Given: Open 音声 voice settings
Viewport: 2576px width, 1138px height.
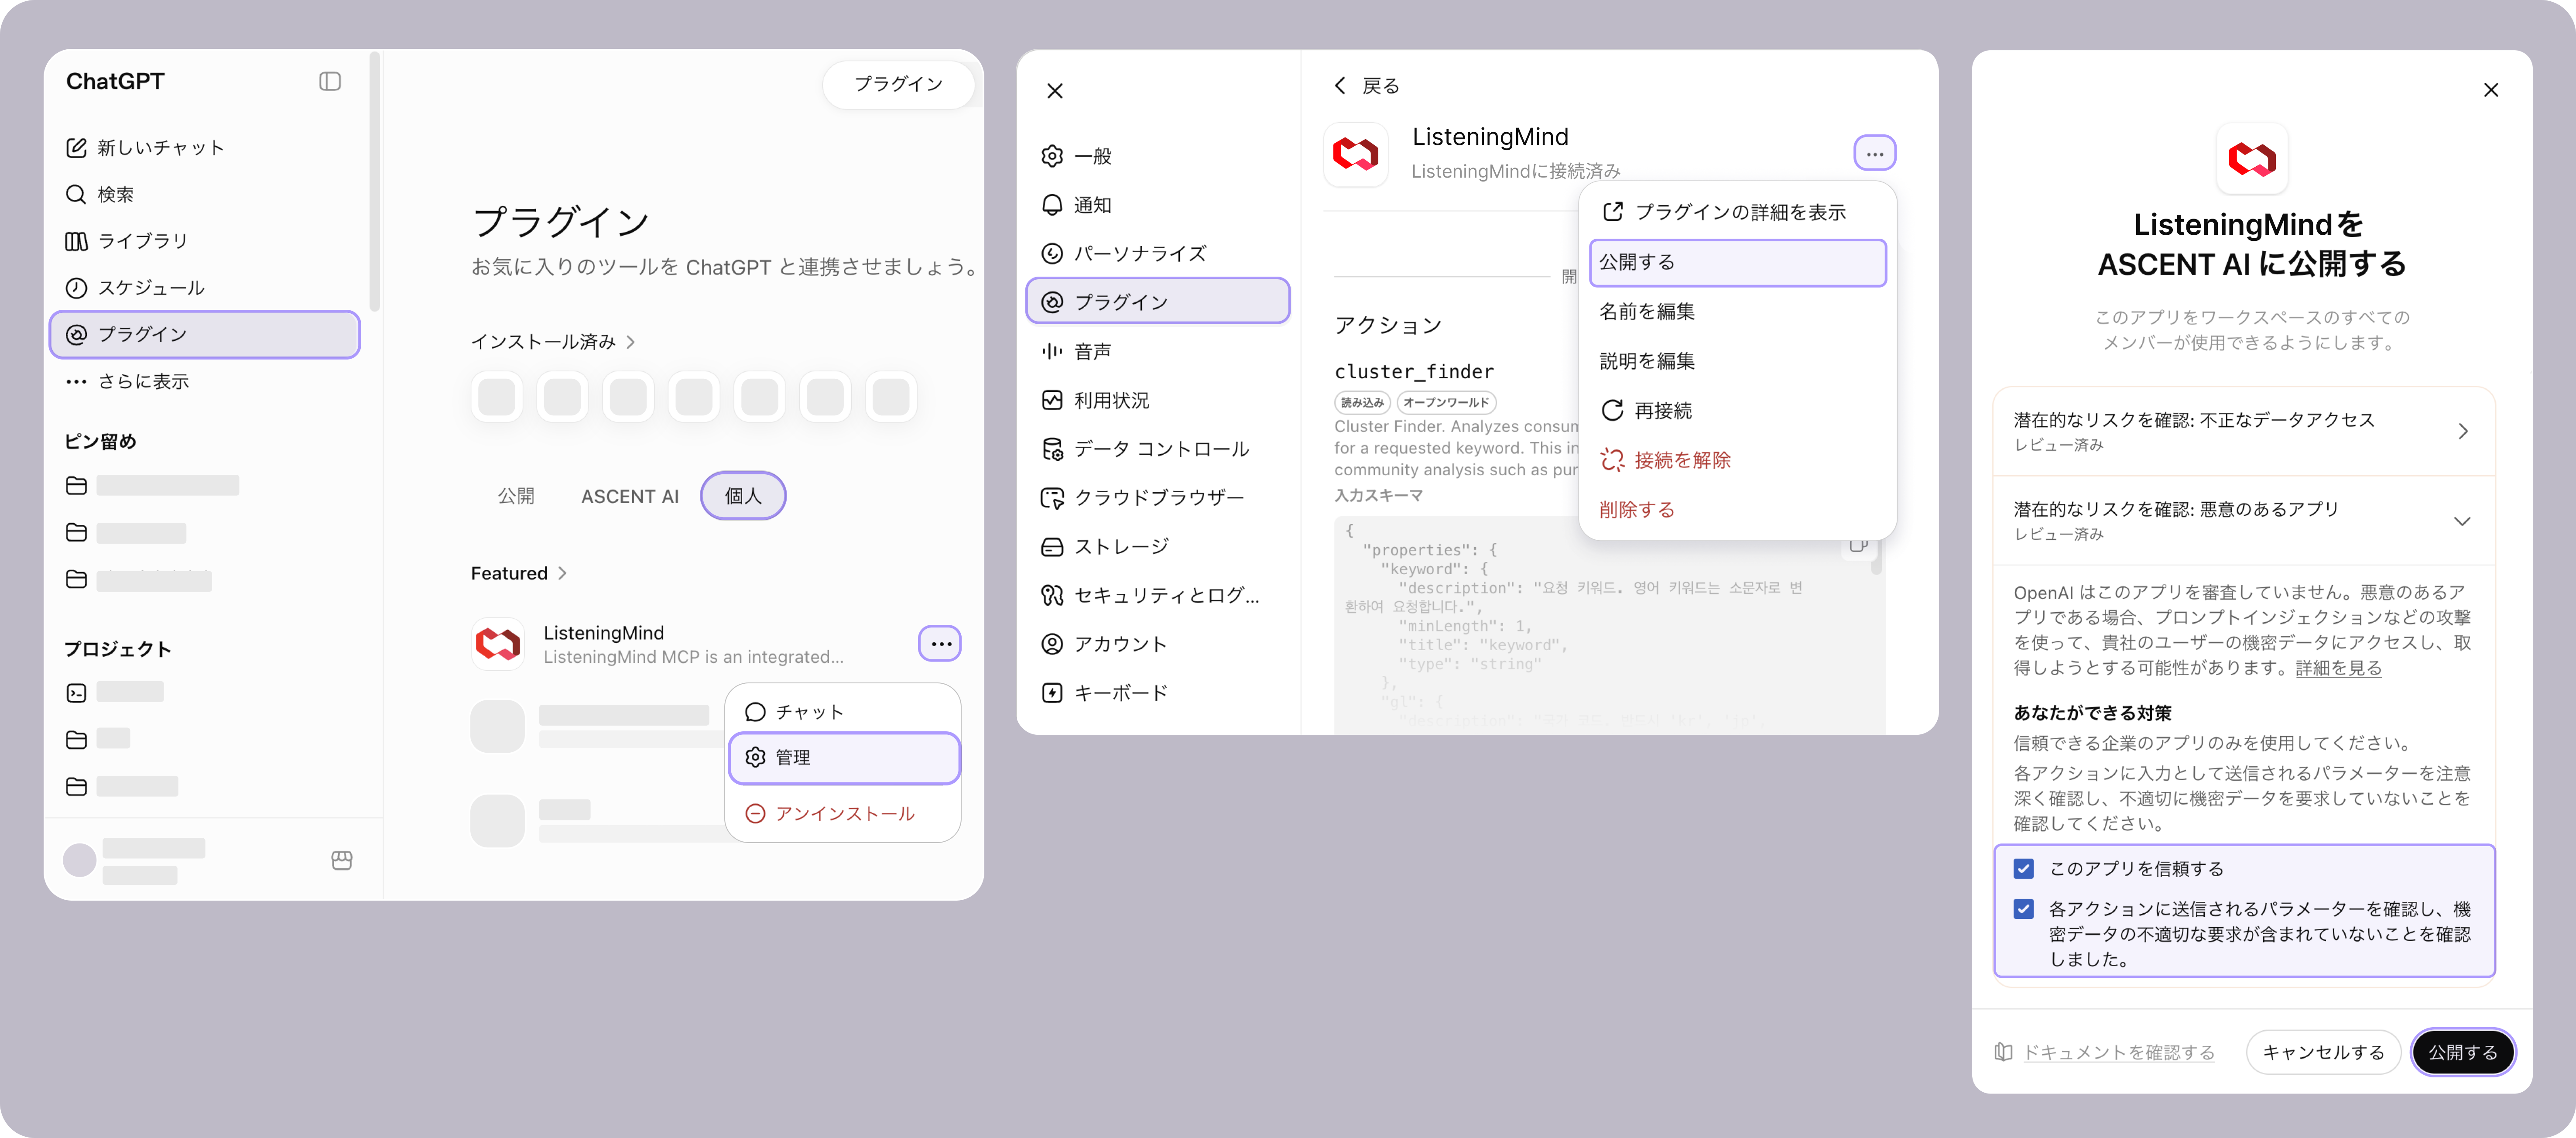Looking at the screenshot, I should click(x=1158, y=351).
